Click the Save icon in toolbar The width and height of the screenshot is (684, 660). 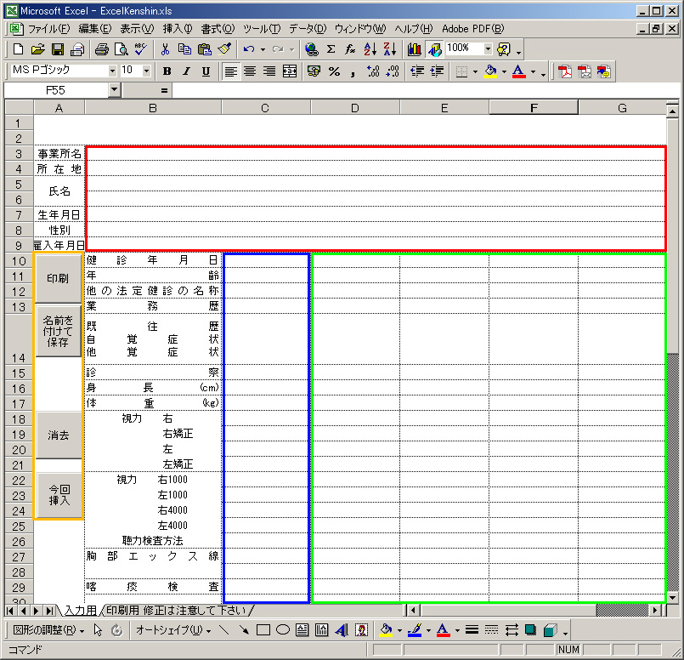point(58,49)
